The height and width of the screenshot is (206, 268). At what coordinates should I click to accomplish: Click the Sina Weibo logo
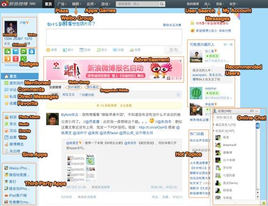coord(15,4)
